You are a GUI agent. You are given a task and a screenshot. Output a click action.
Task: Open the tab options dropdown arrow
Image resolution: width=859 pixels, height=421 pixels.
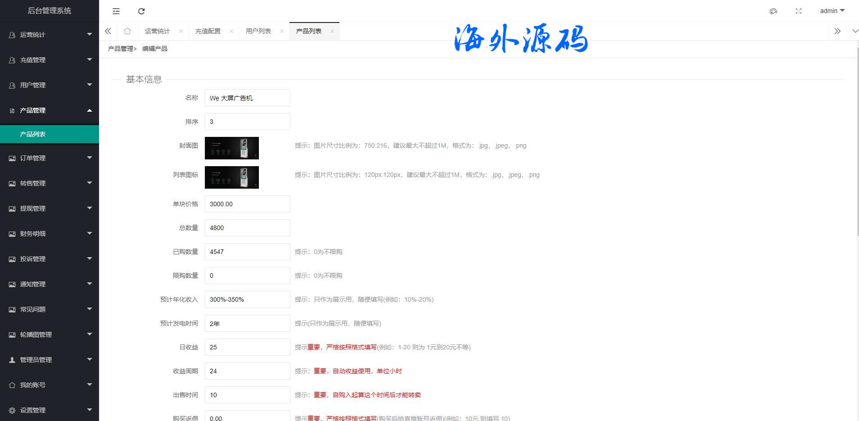click(855, 31)
